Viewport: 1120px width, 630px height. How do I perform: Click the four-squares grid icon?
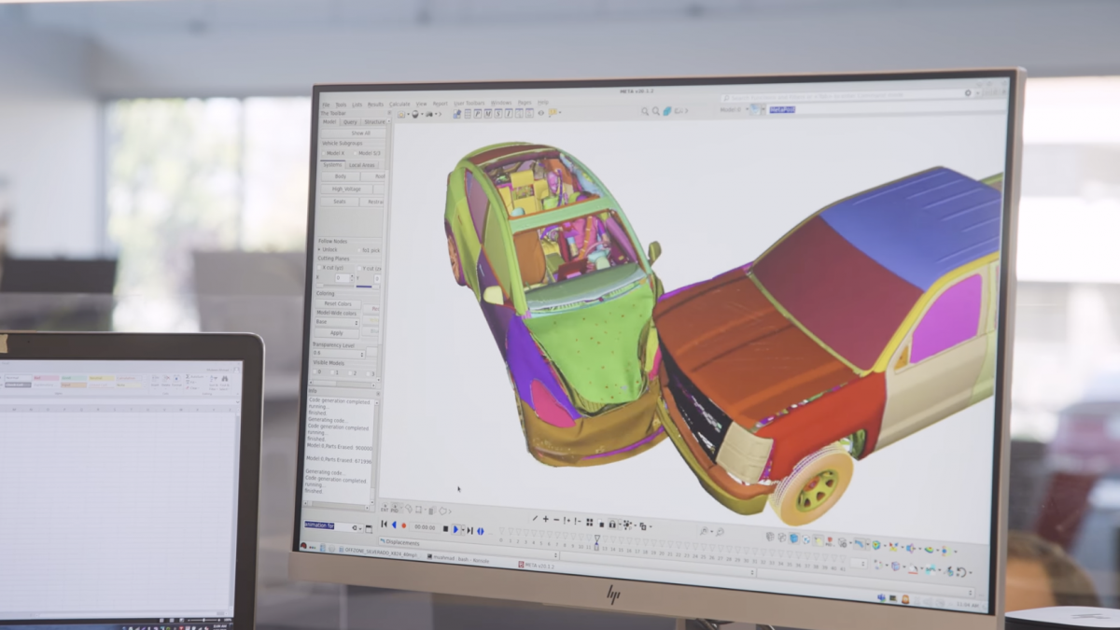click(590, 522)
